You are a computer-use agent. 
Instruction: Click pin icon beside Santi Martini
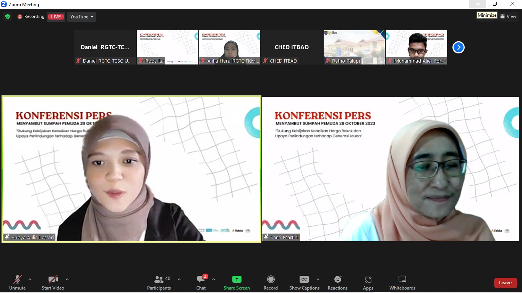[266, 237]
